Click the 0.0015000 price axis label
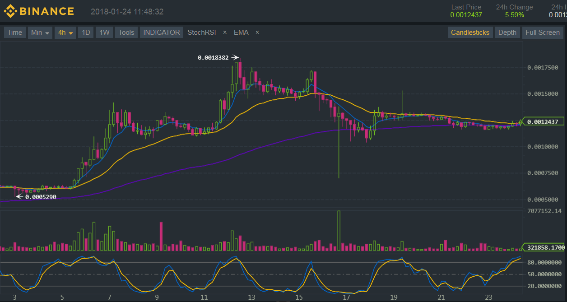The image size is (567, 302). coord(543,94)
